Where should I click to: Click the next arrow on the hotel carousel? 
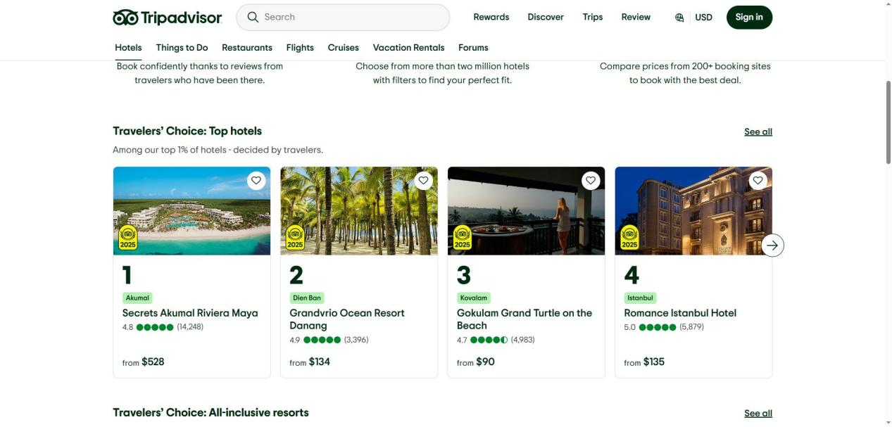(772, 245)
